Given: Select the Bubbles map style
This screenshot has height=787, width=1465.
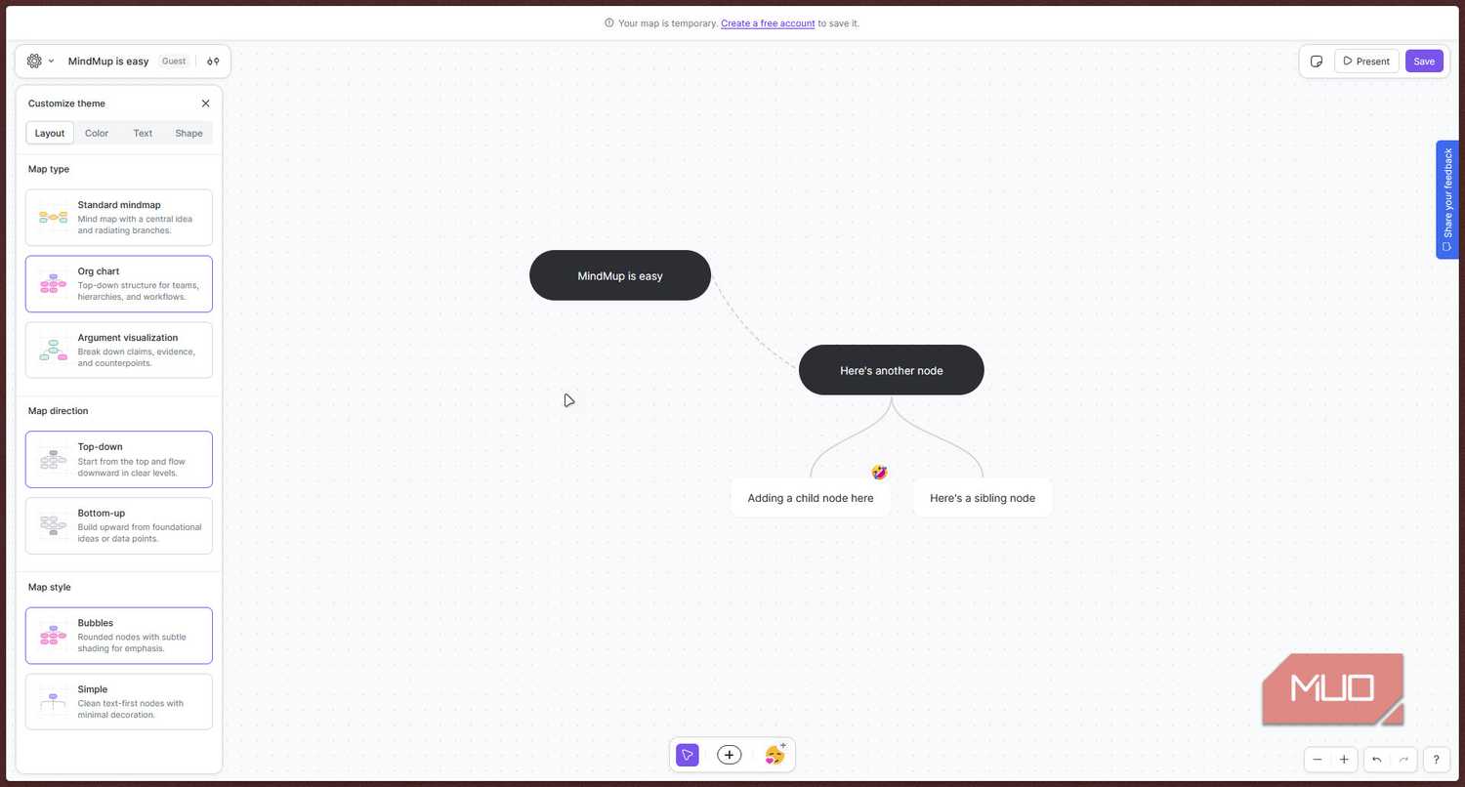Looking at the screenshot, I should [x=119, y=635].
